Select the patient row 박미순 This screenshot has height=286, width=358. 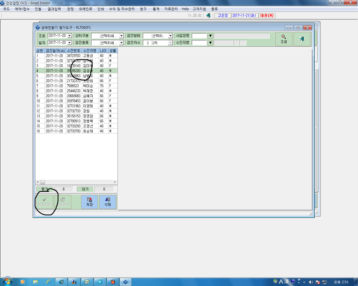coord(76,86)
